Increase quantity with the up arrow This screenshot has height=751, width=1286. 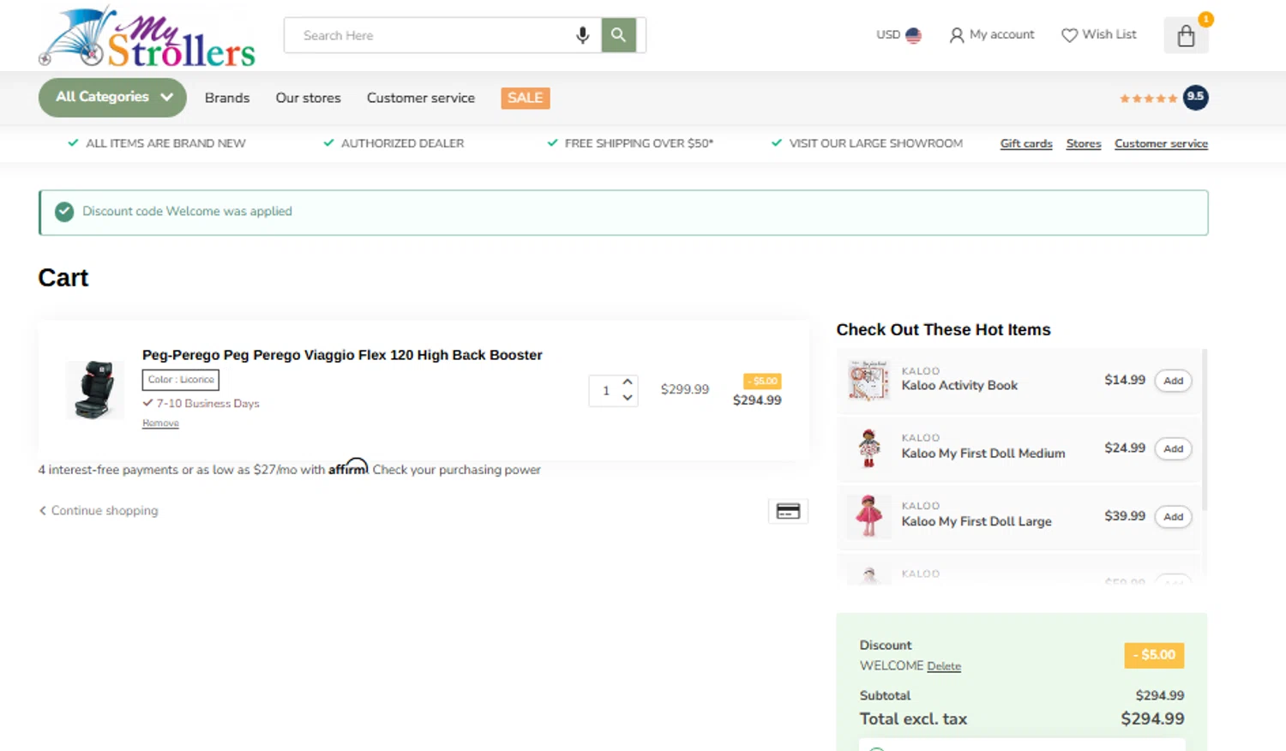(628, 382)
